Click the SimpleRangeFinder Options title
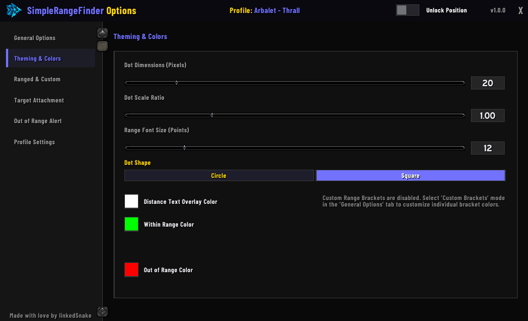This screenshot has width=528, height=321. (x=81, y=11)
